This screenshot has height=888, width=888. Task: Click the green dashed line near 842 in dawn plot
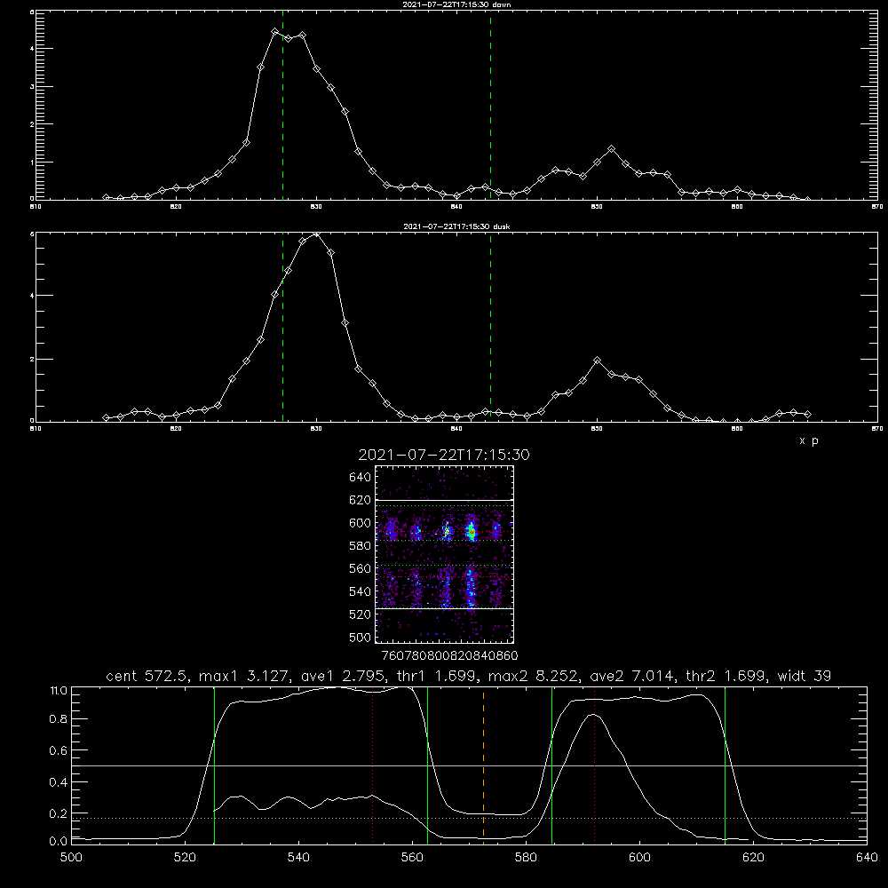490,105
